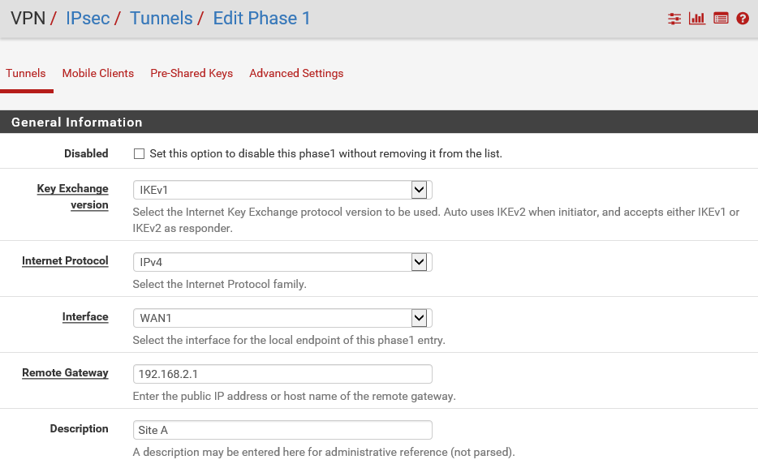Expand the Key Exchange version dropdown
Screen dimensions: 758x464
click(x=282, y=190)
